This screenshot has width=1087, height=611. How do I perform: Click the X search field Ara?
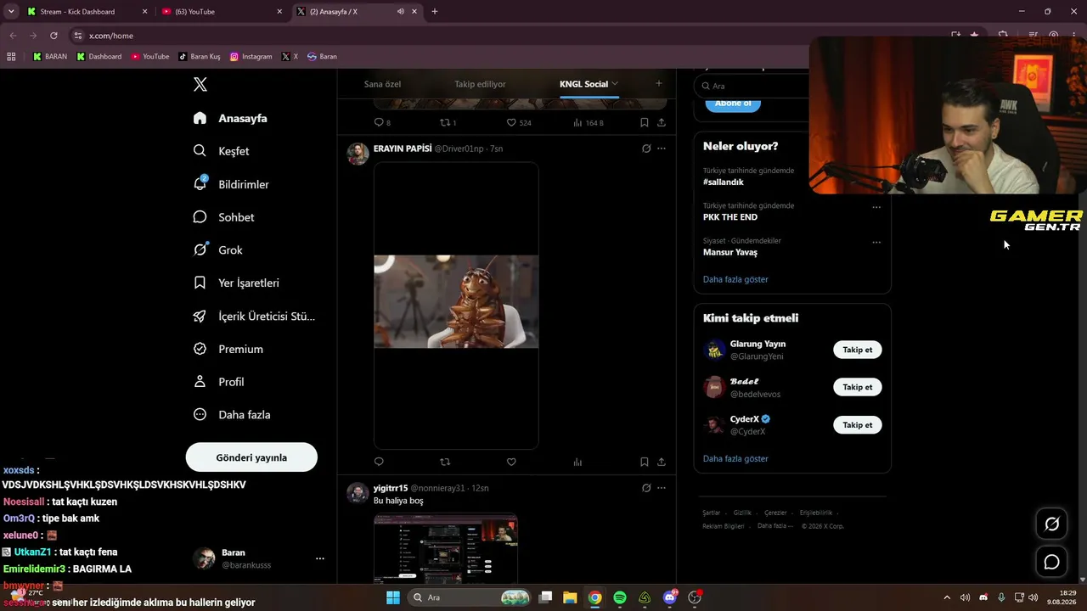pos(752,86)
